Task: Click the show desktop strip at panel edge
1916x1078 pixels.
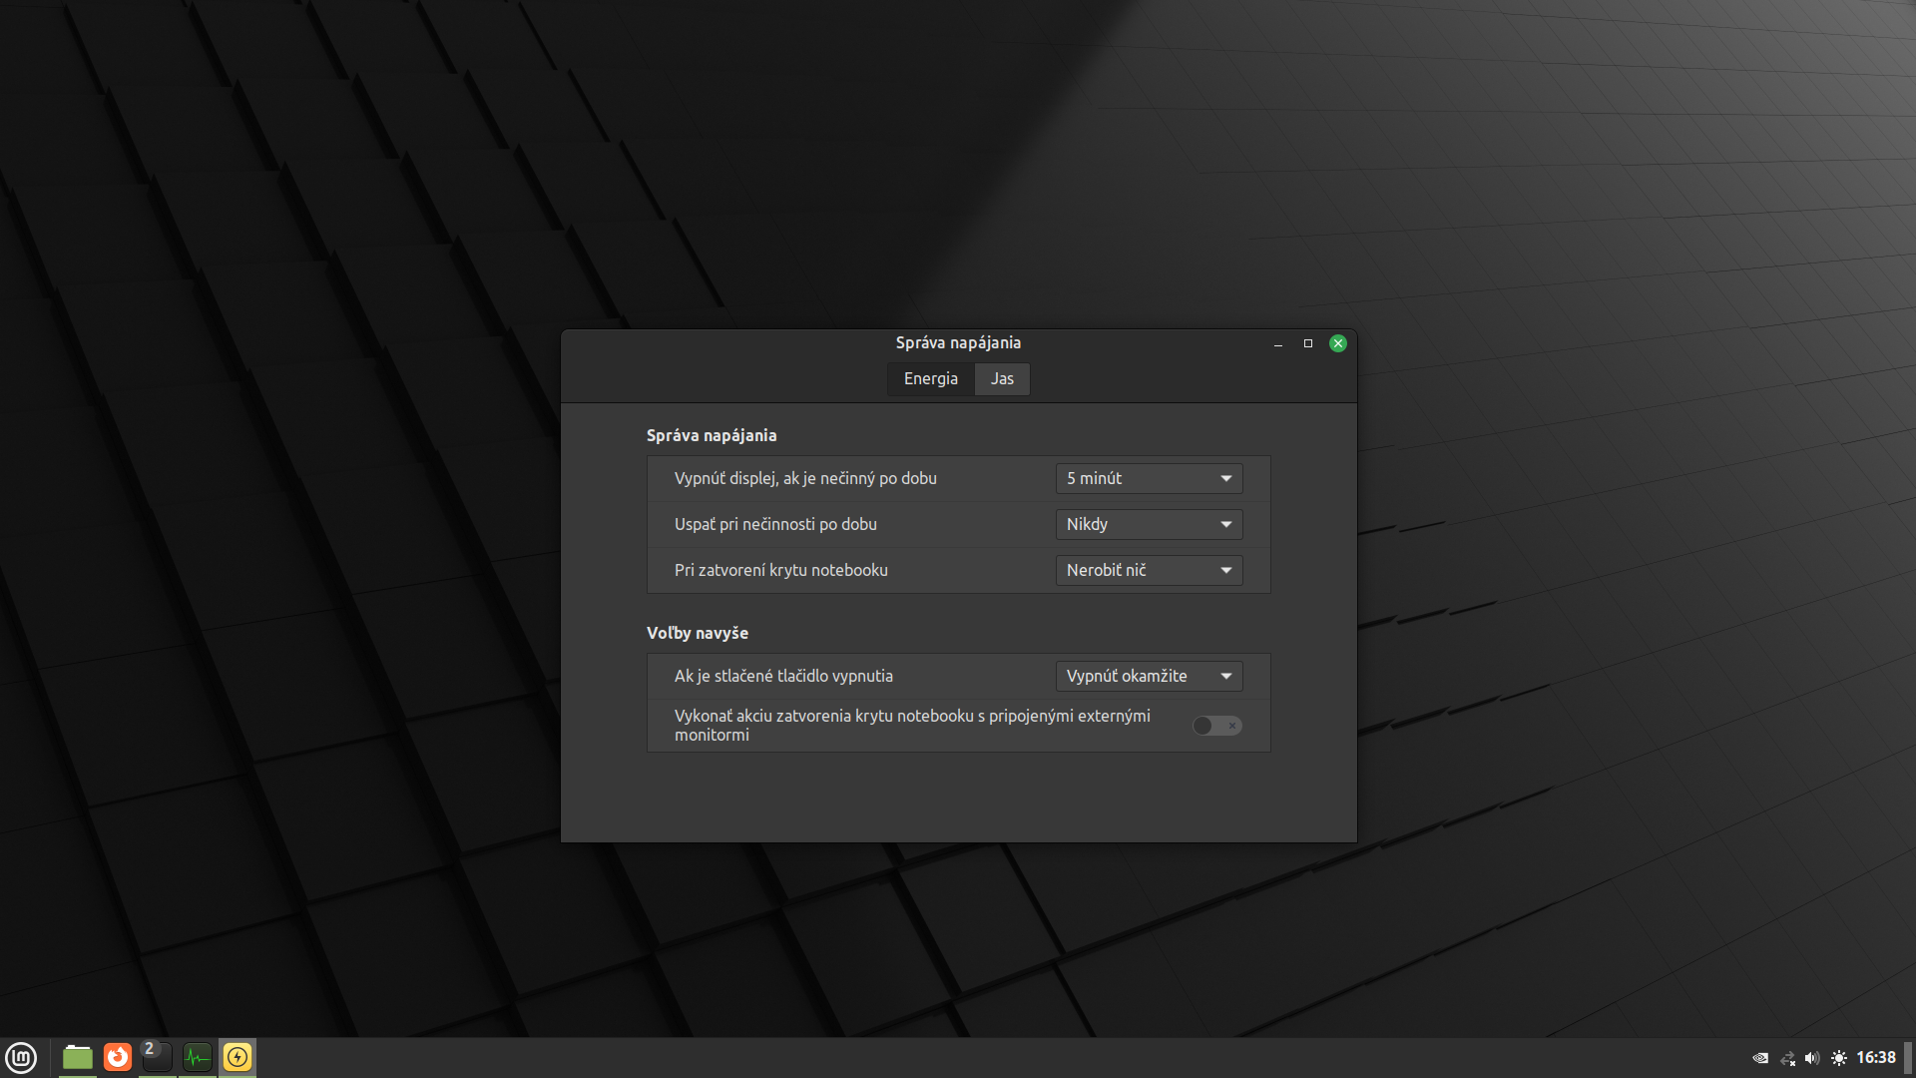Action: pyautogui.click(x=1909, y=1058)
